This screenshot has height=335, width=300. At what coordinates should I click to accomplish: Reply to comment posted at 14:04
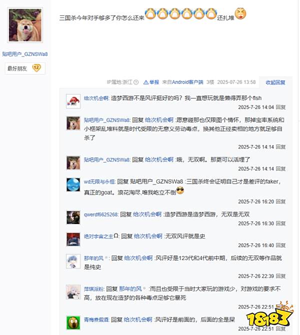coord(280,107)
